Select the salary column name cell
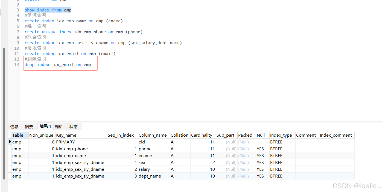382x192 pixels. 154,169
